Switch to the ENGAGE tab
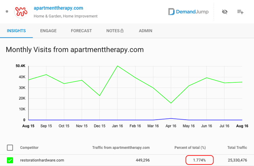 pyautogui.click(x=48, y=31)
